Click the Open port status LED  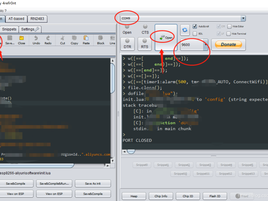tap(127, 27)
